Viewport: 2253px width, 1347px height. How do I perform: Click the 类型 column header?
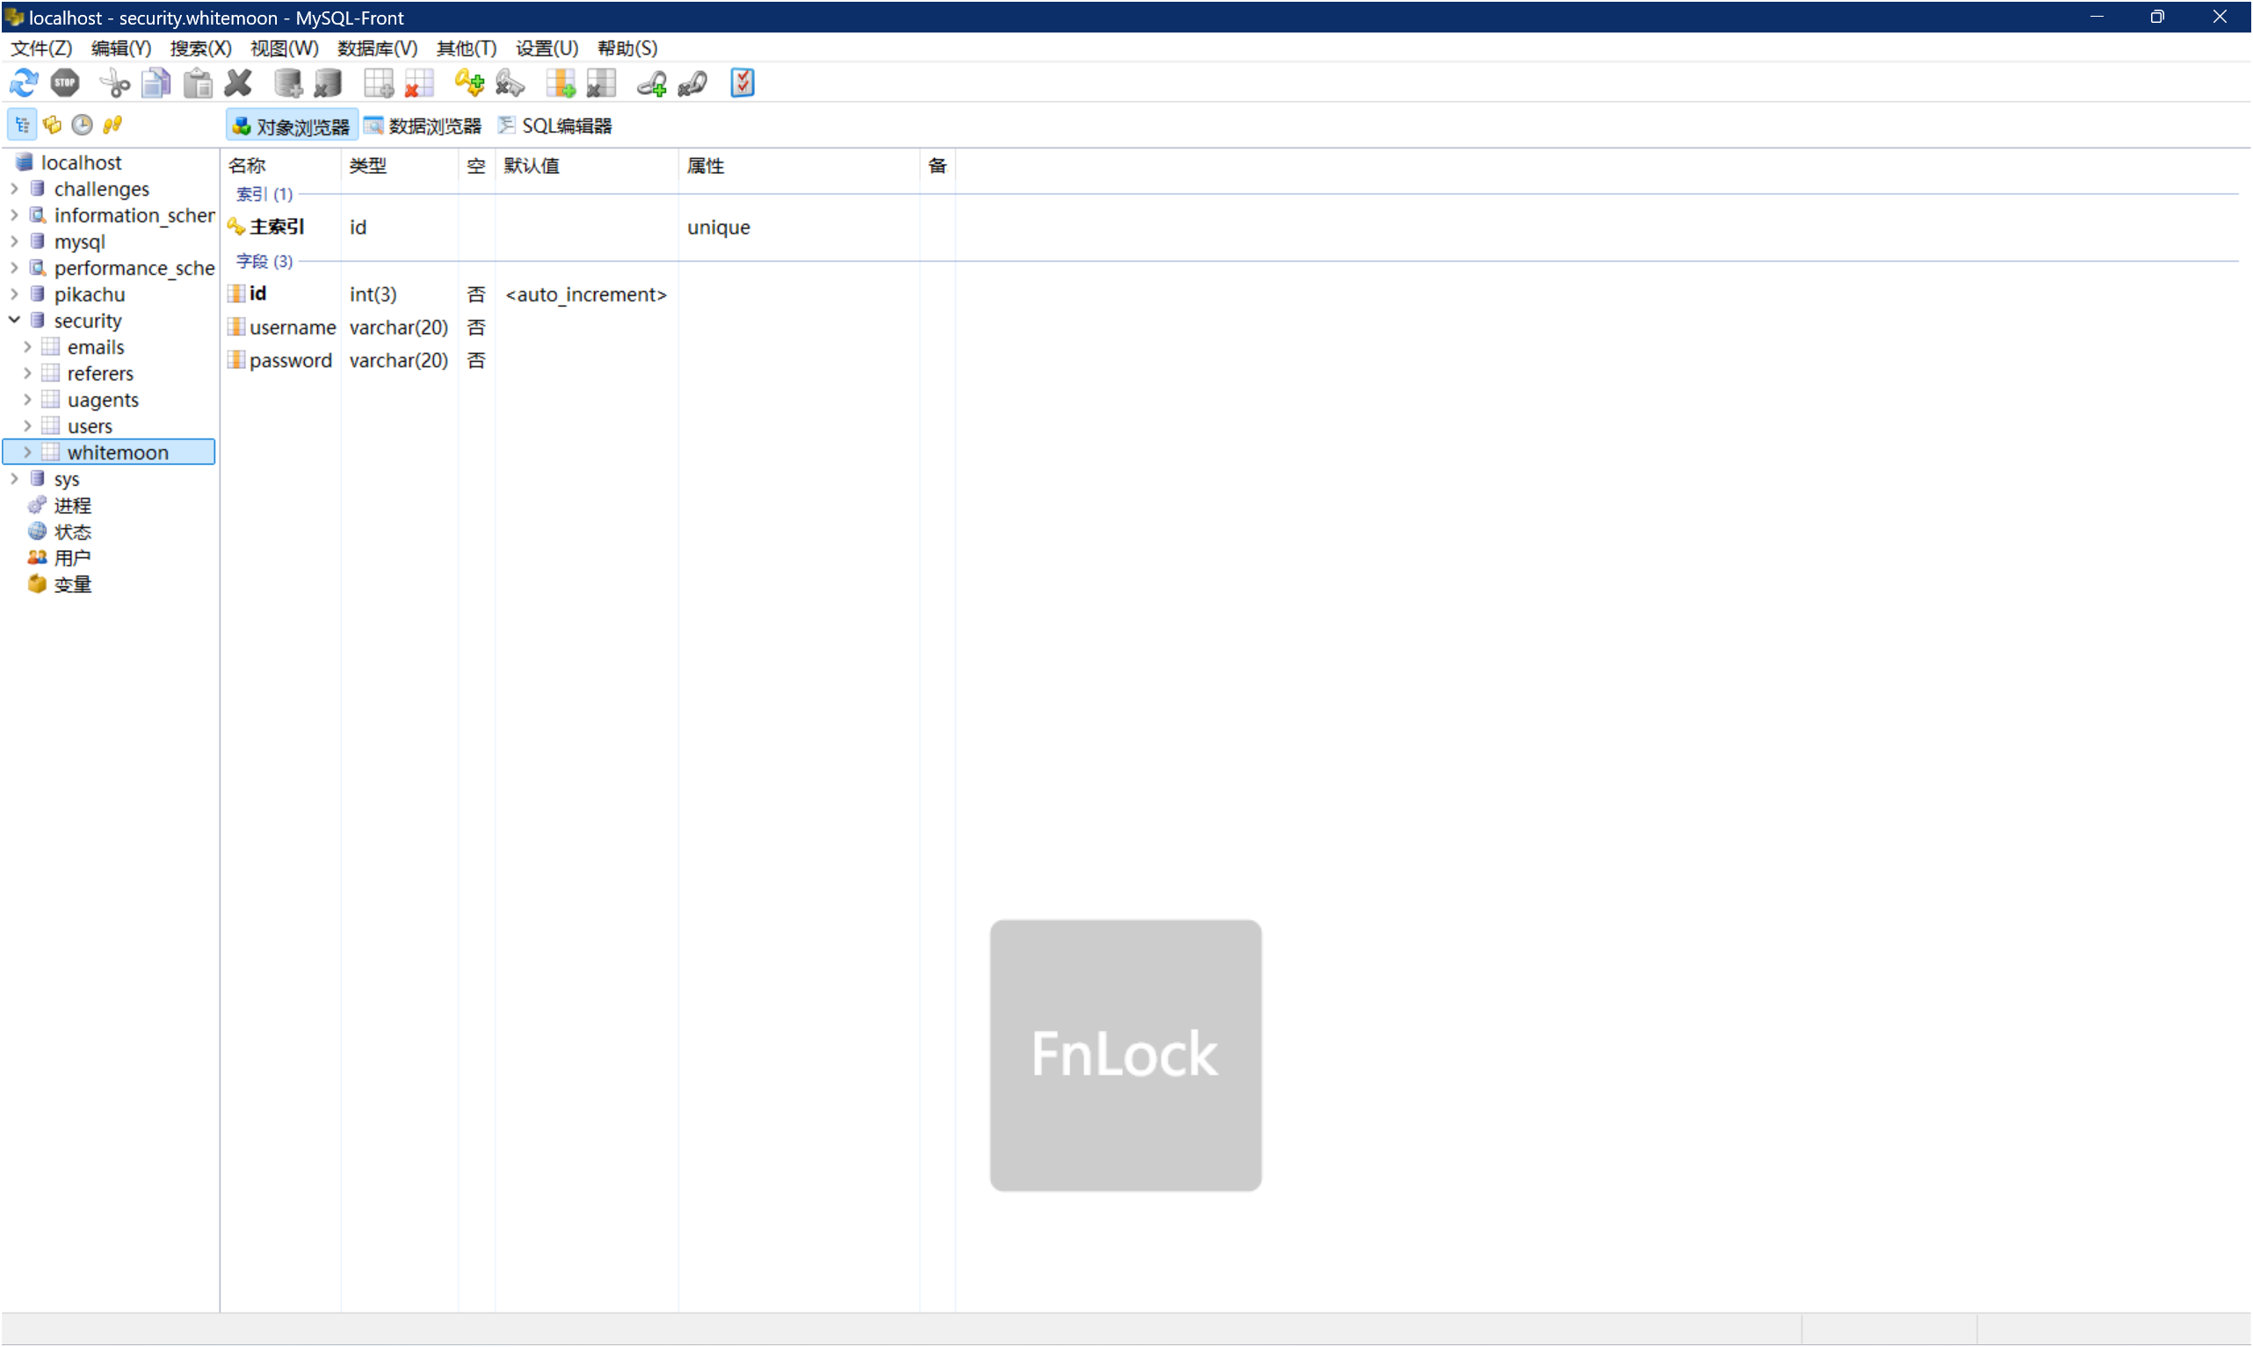coord(367,166)
